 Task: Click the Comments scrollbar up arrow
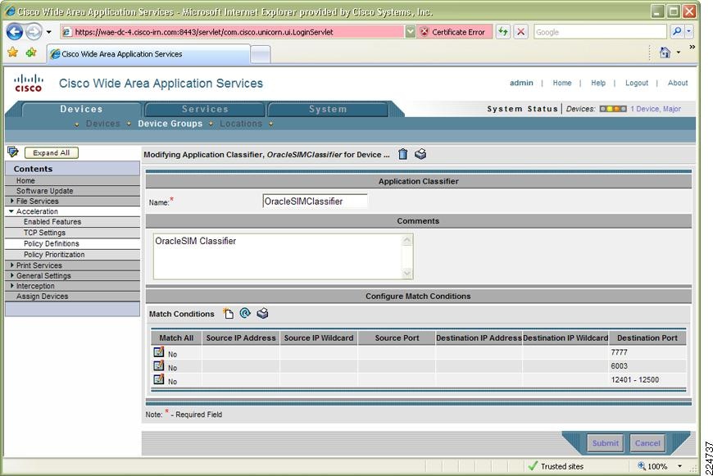click(407, 239)
